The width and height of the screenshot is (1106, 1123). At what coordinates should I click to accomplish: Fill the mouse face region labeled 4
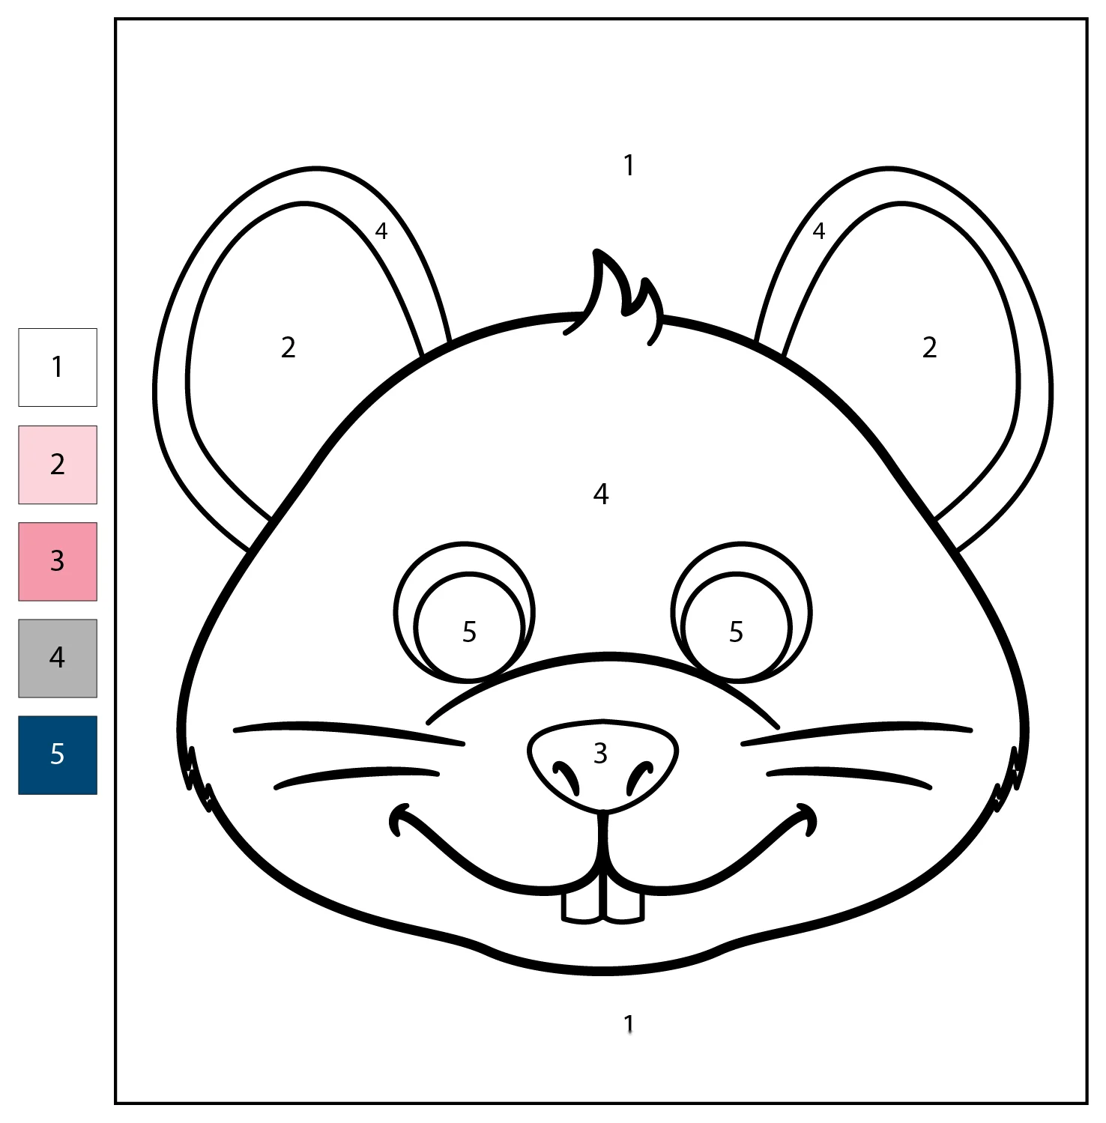click(x=601, y=494)
